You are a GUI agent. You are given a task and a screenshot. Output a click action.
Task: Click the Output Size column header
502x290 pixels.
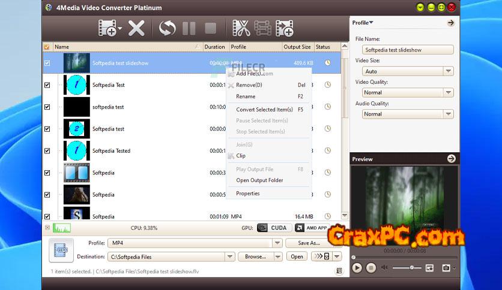(297, 47)
